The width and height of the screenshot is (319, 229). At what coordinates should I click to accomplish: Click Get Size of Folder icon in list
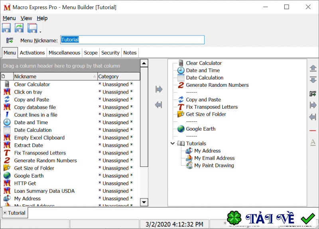coord(7,168)
